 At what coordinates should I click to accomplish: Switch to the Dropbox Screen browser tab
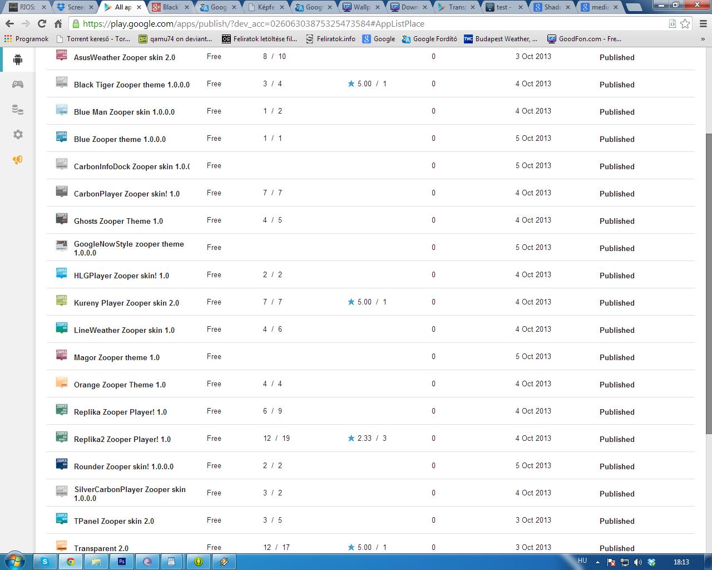click(x=74, y=7)
